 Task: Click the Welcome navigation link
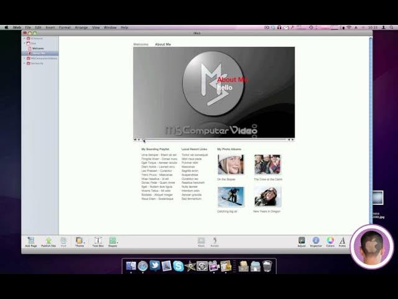click(x=141, y=44)
